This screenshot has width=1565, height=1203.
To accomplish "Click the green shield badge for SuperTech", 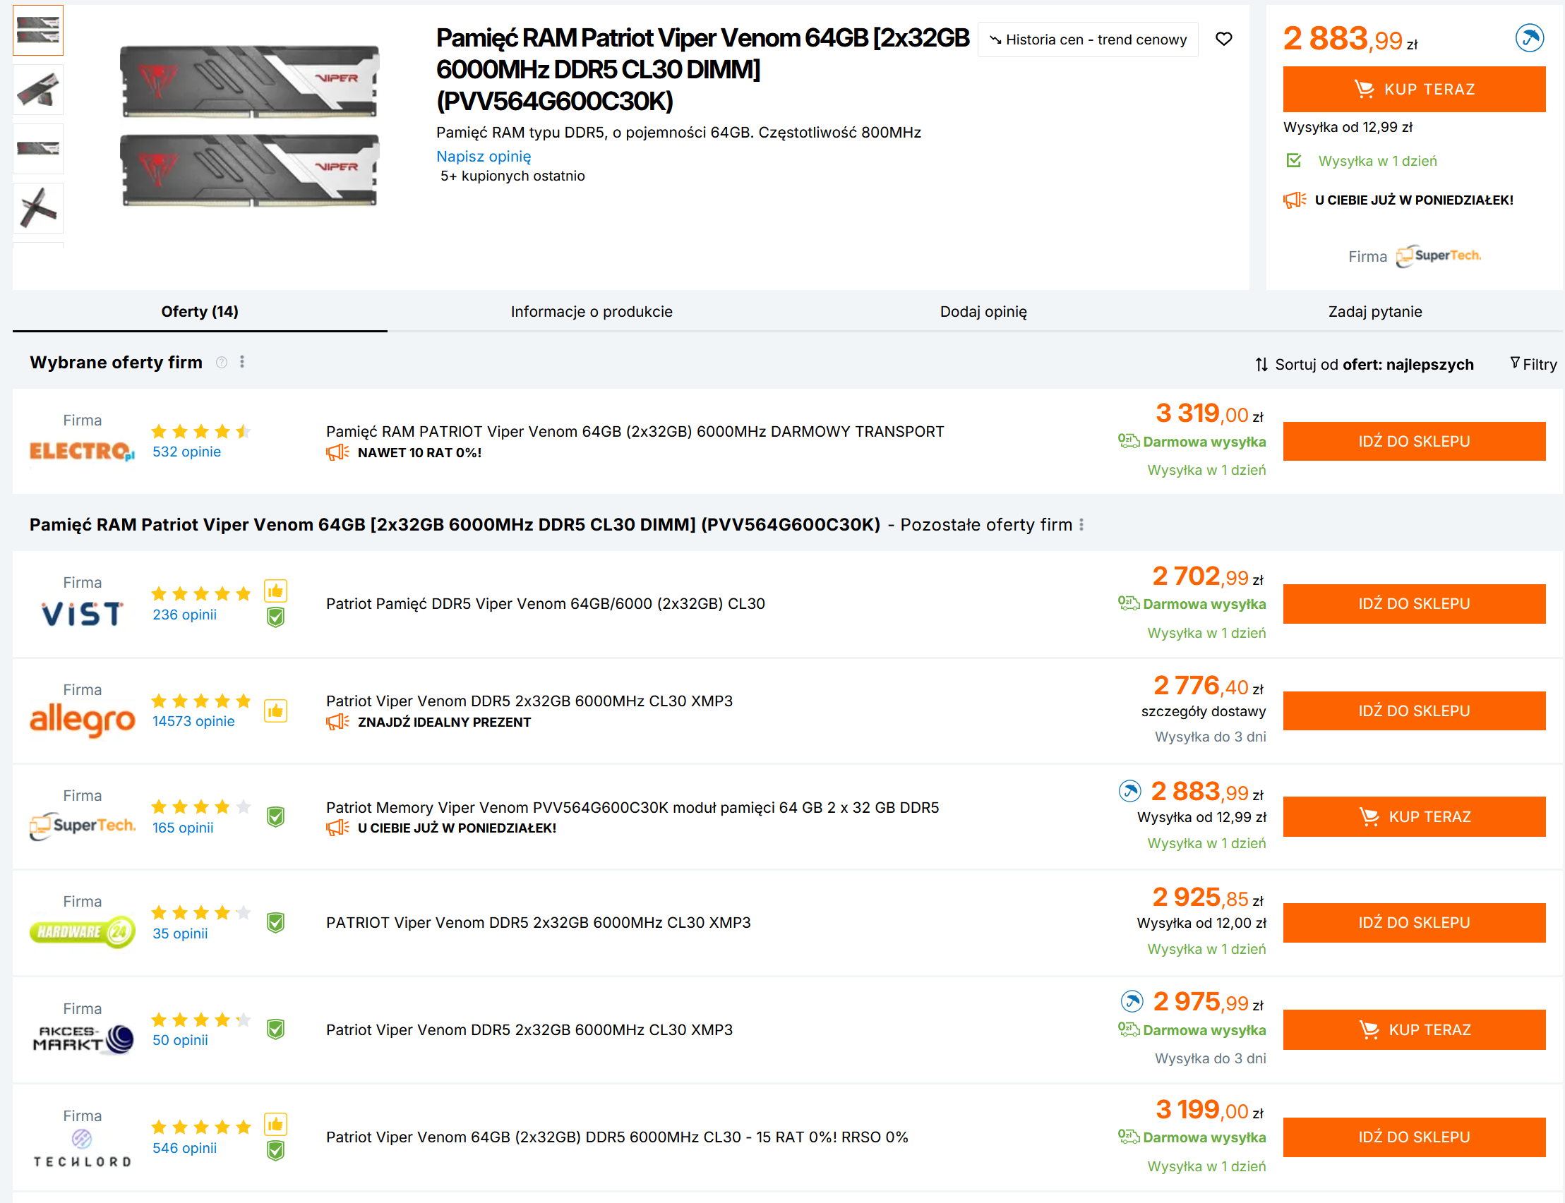I will 275,816.
